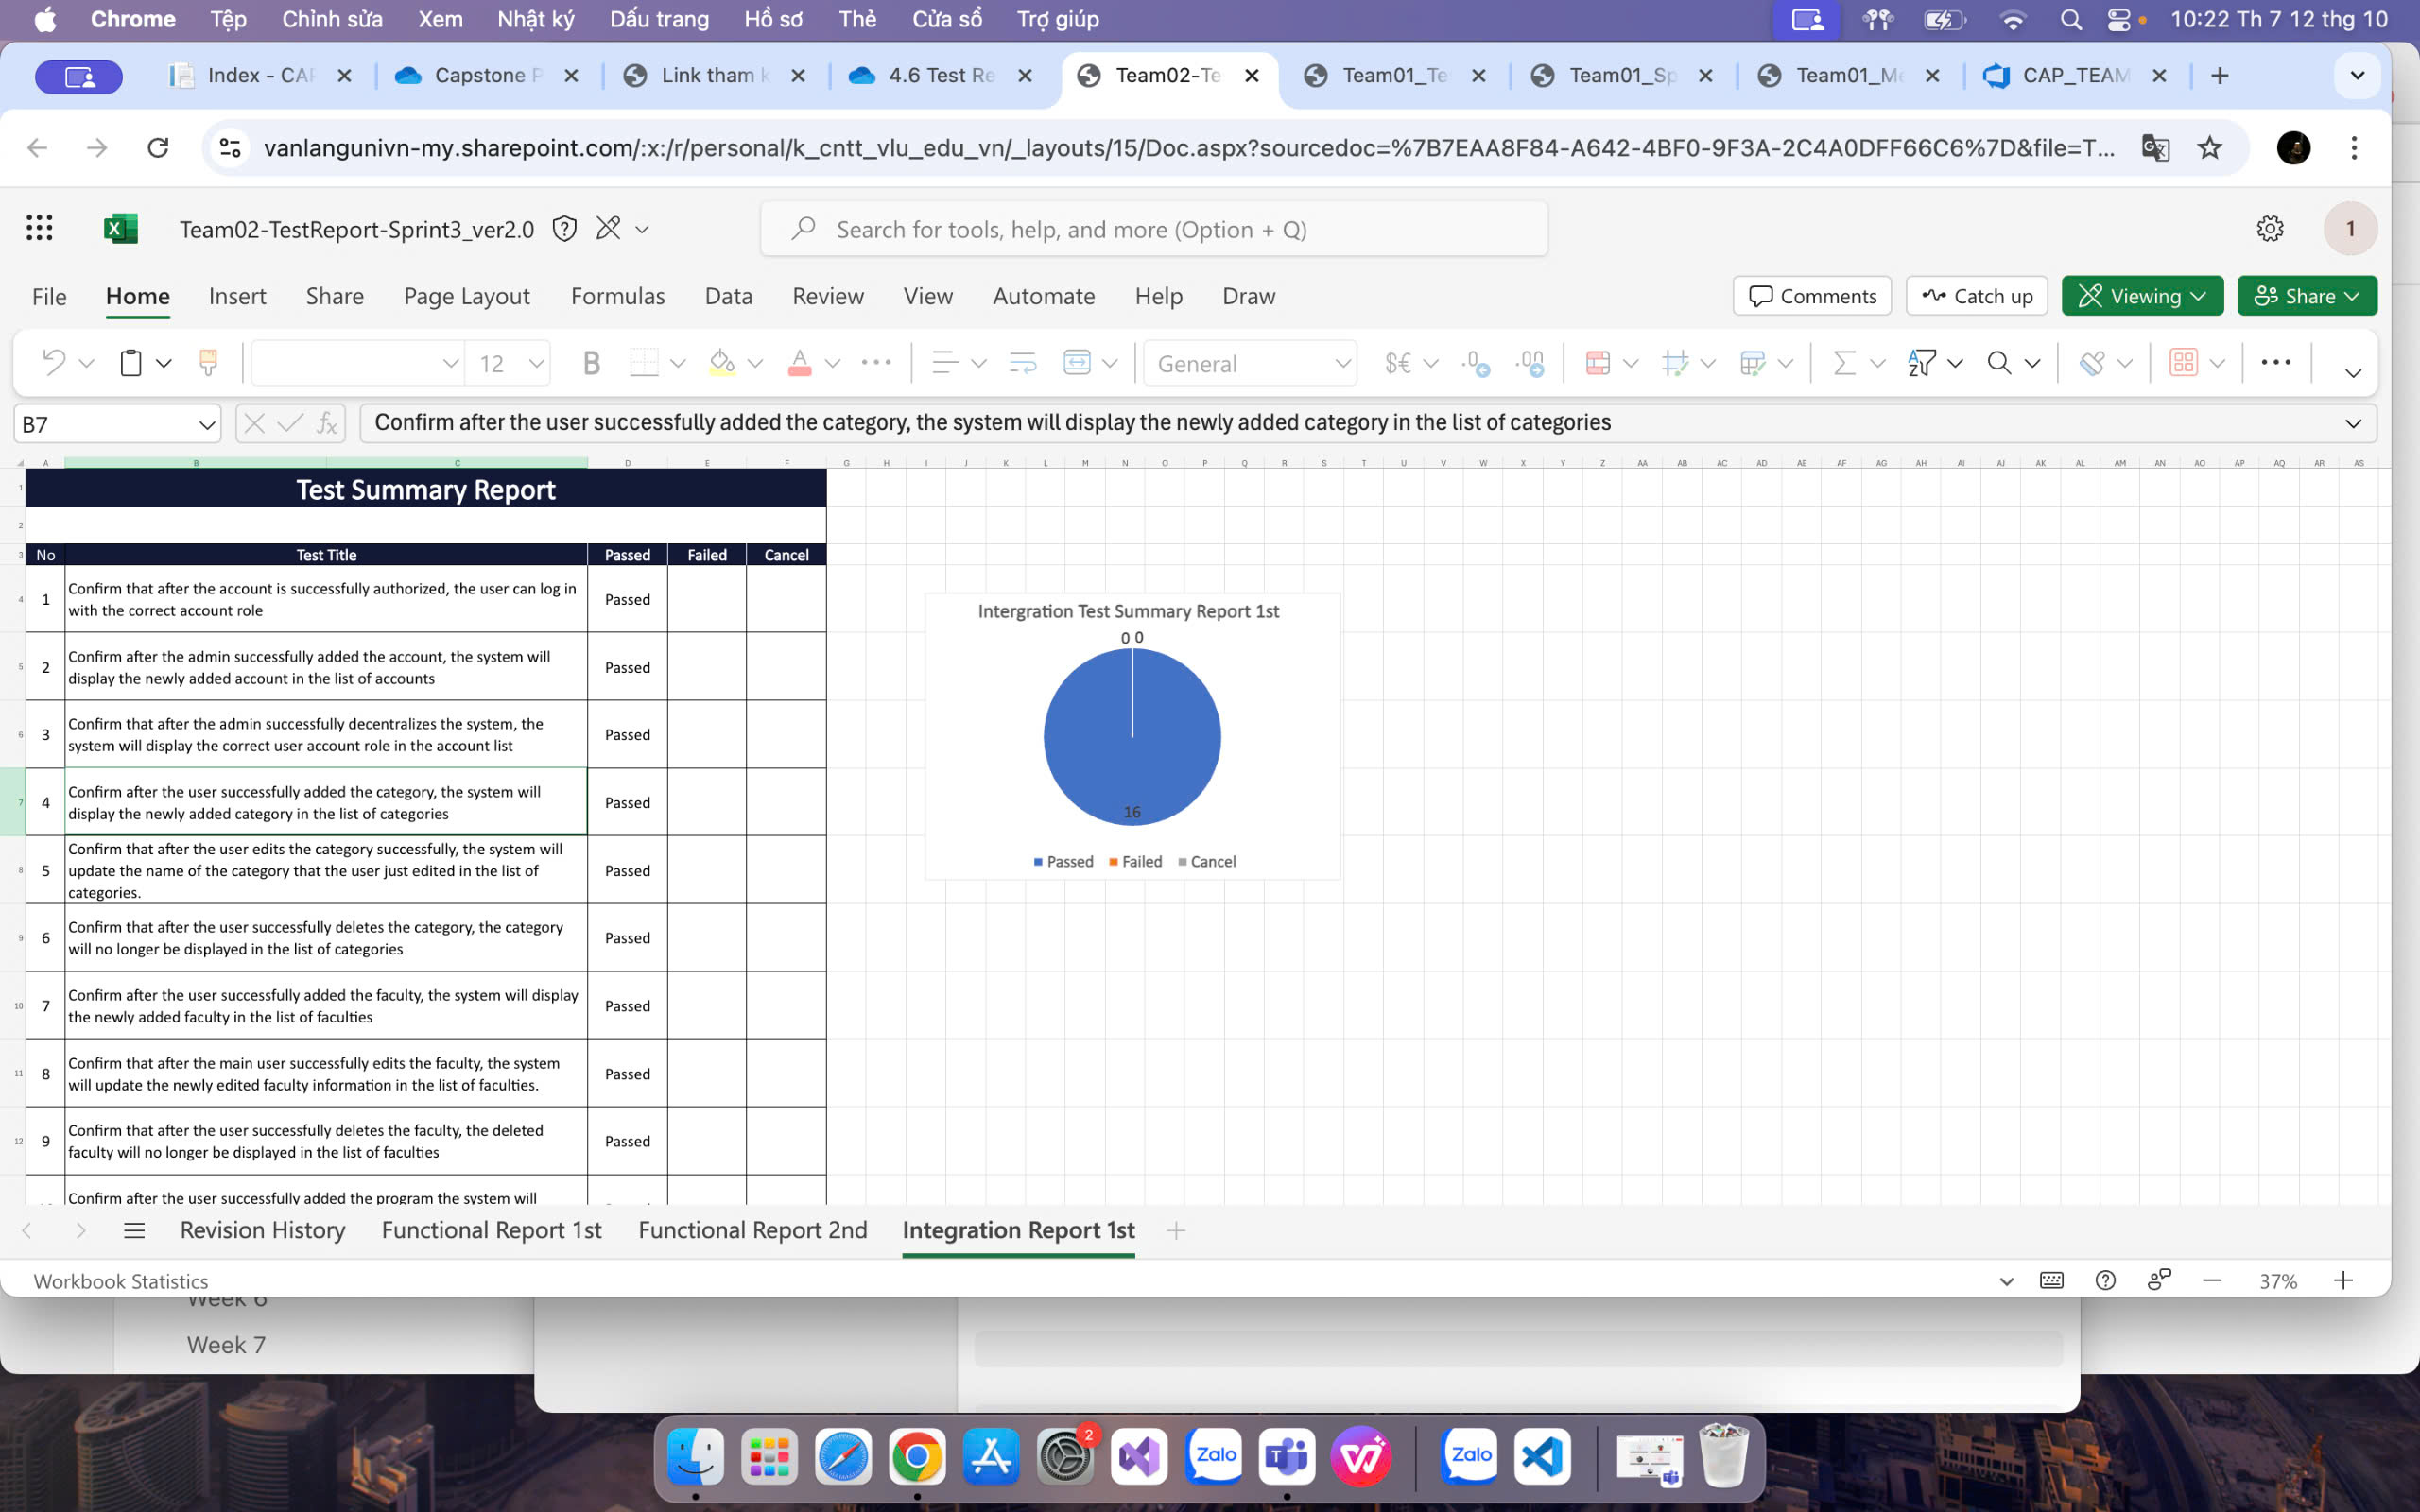The width and height of the screenshot is (2420, 1512).
Task: Open the Functional Report 2nd sheet
Action: [x=752, y=1231]
